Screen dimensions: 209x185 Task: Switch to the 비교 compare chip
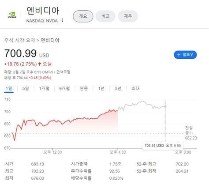click(105, 16)
